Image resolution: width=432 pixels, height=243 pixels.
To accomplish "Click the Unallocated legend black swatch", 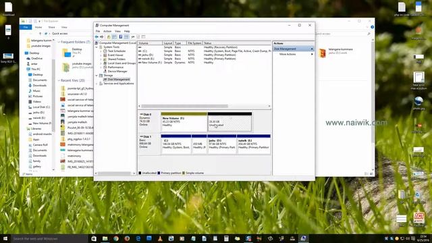I will [x=140, y=173].
